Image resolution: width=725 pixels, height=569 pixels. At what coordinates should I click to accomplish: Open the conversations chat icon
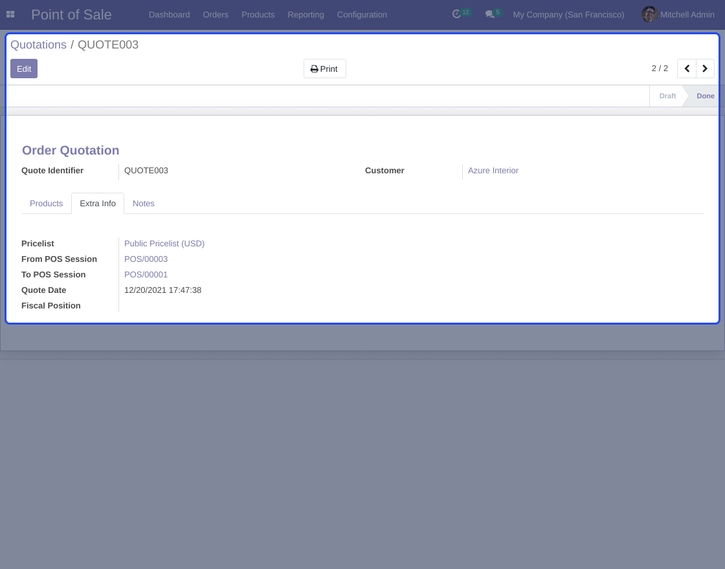tap(489, 14)
